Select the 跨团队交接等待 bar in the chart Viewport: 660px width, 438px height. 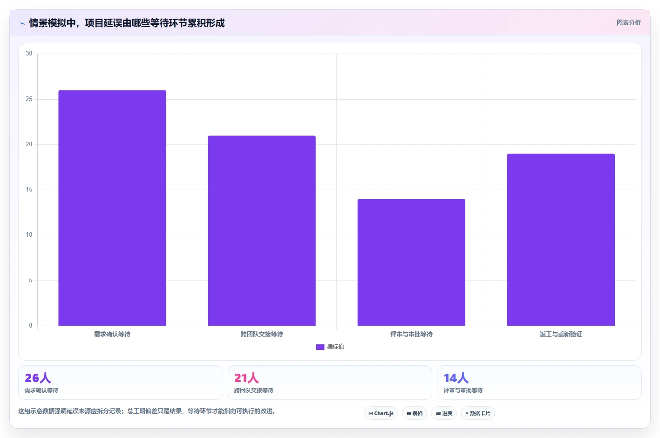tap(262, 231)
